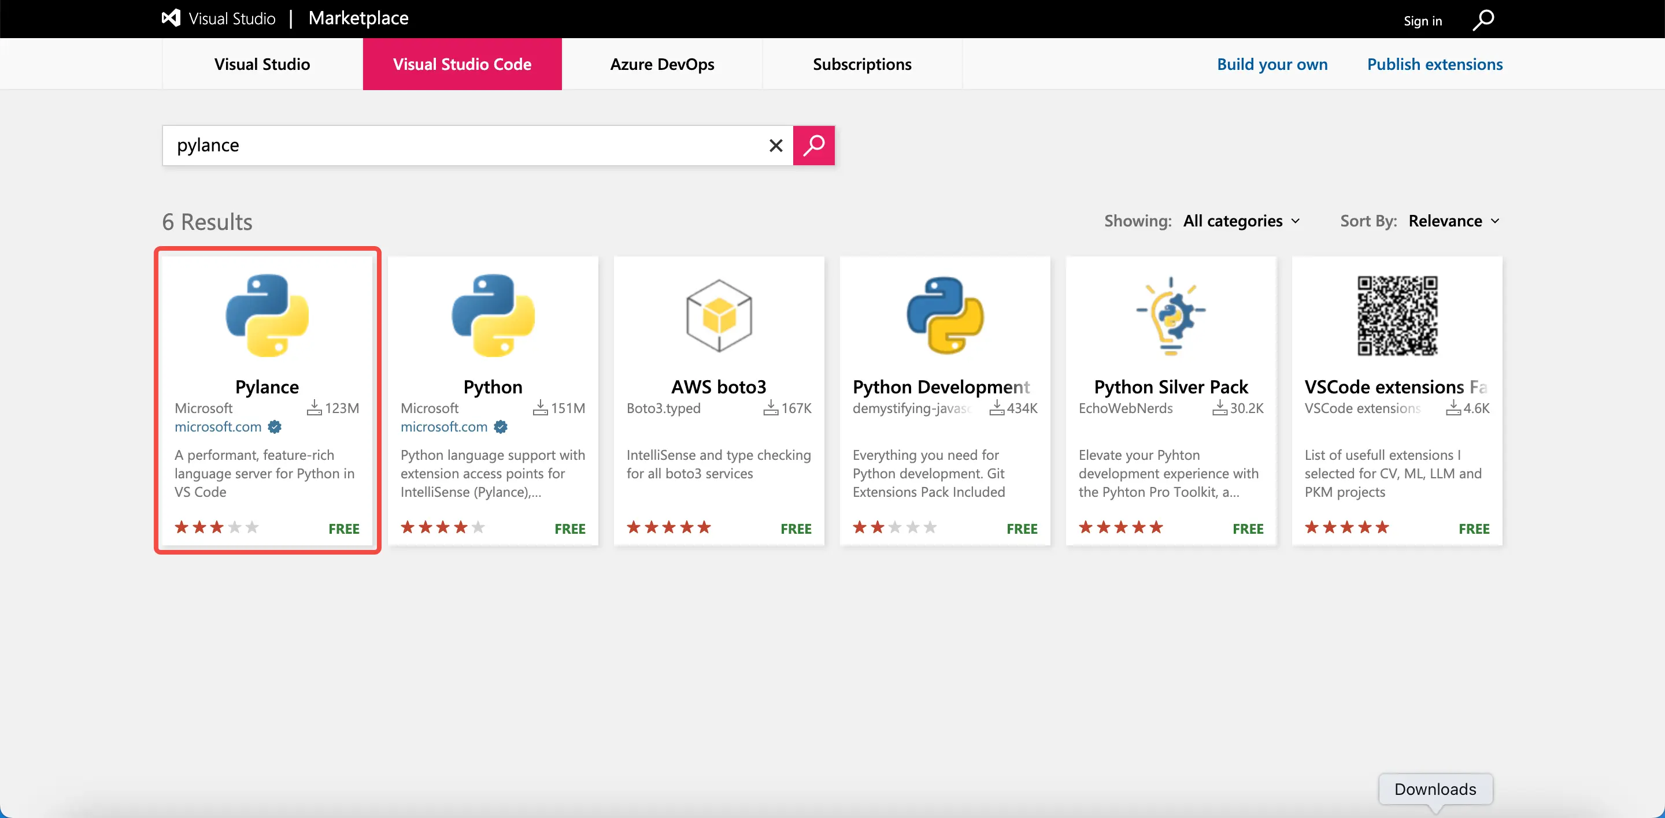Screen dimensions: 1665x818
Task: Clear the search field with X
Action: [x=776, y=146]
